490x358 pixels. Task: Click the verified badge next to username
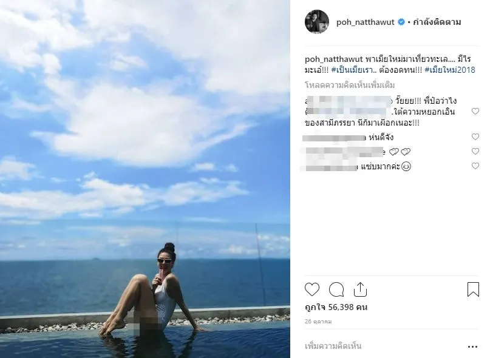click(401, 22)
